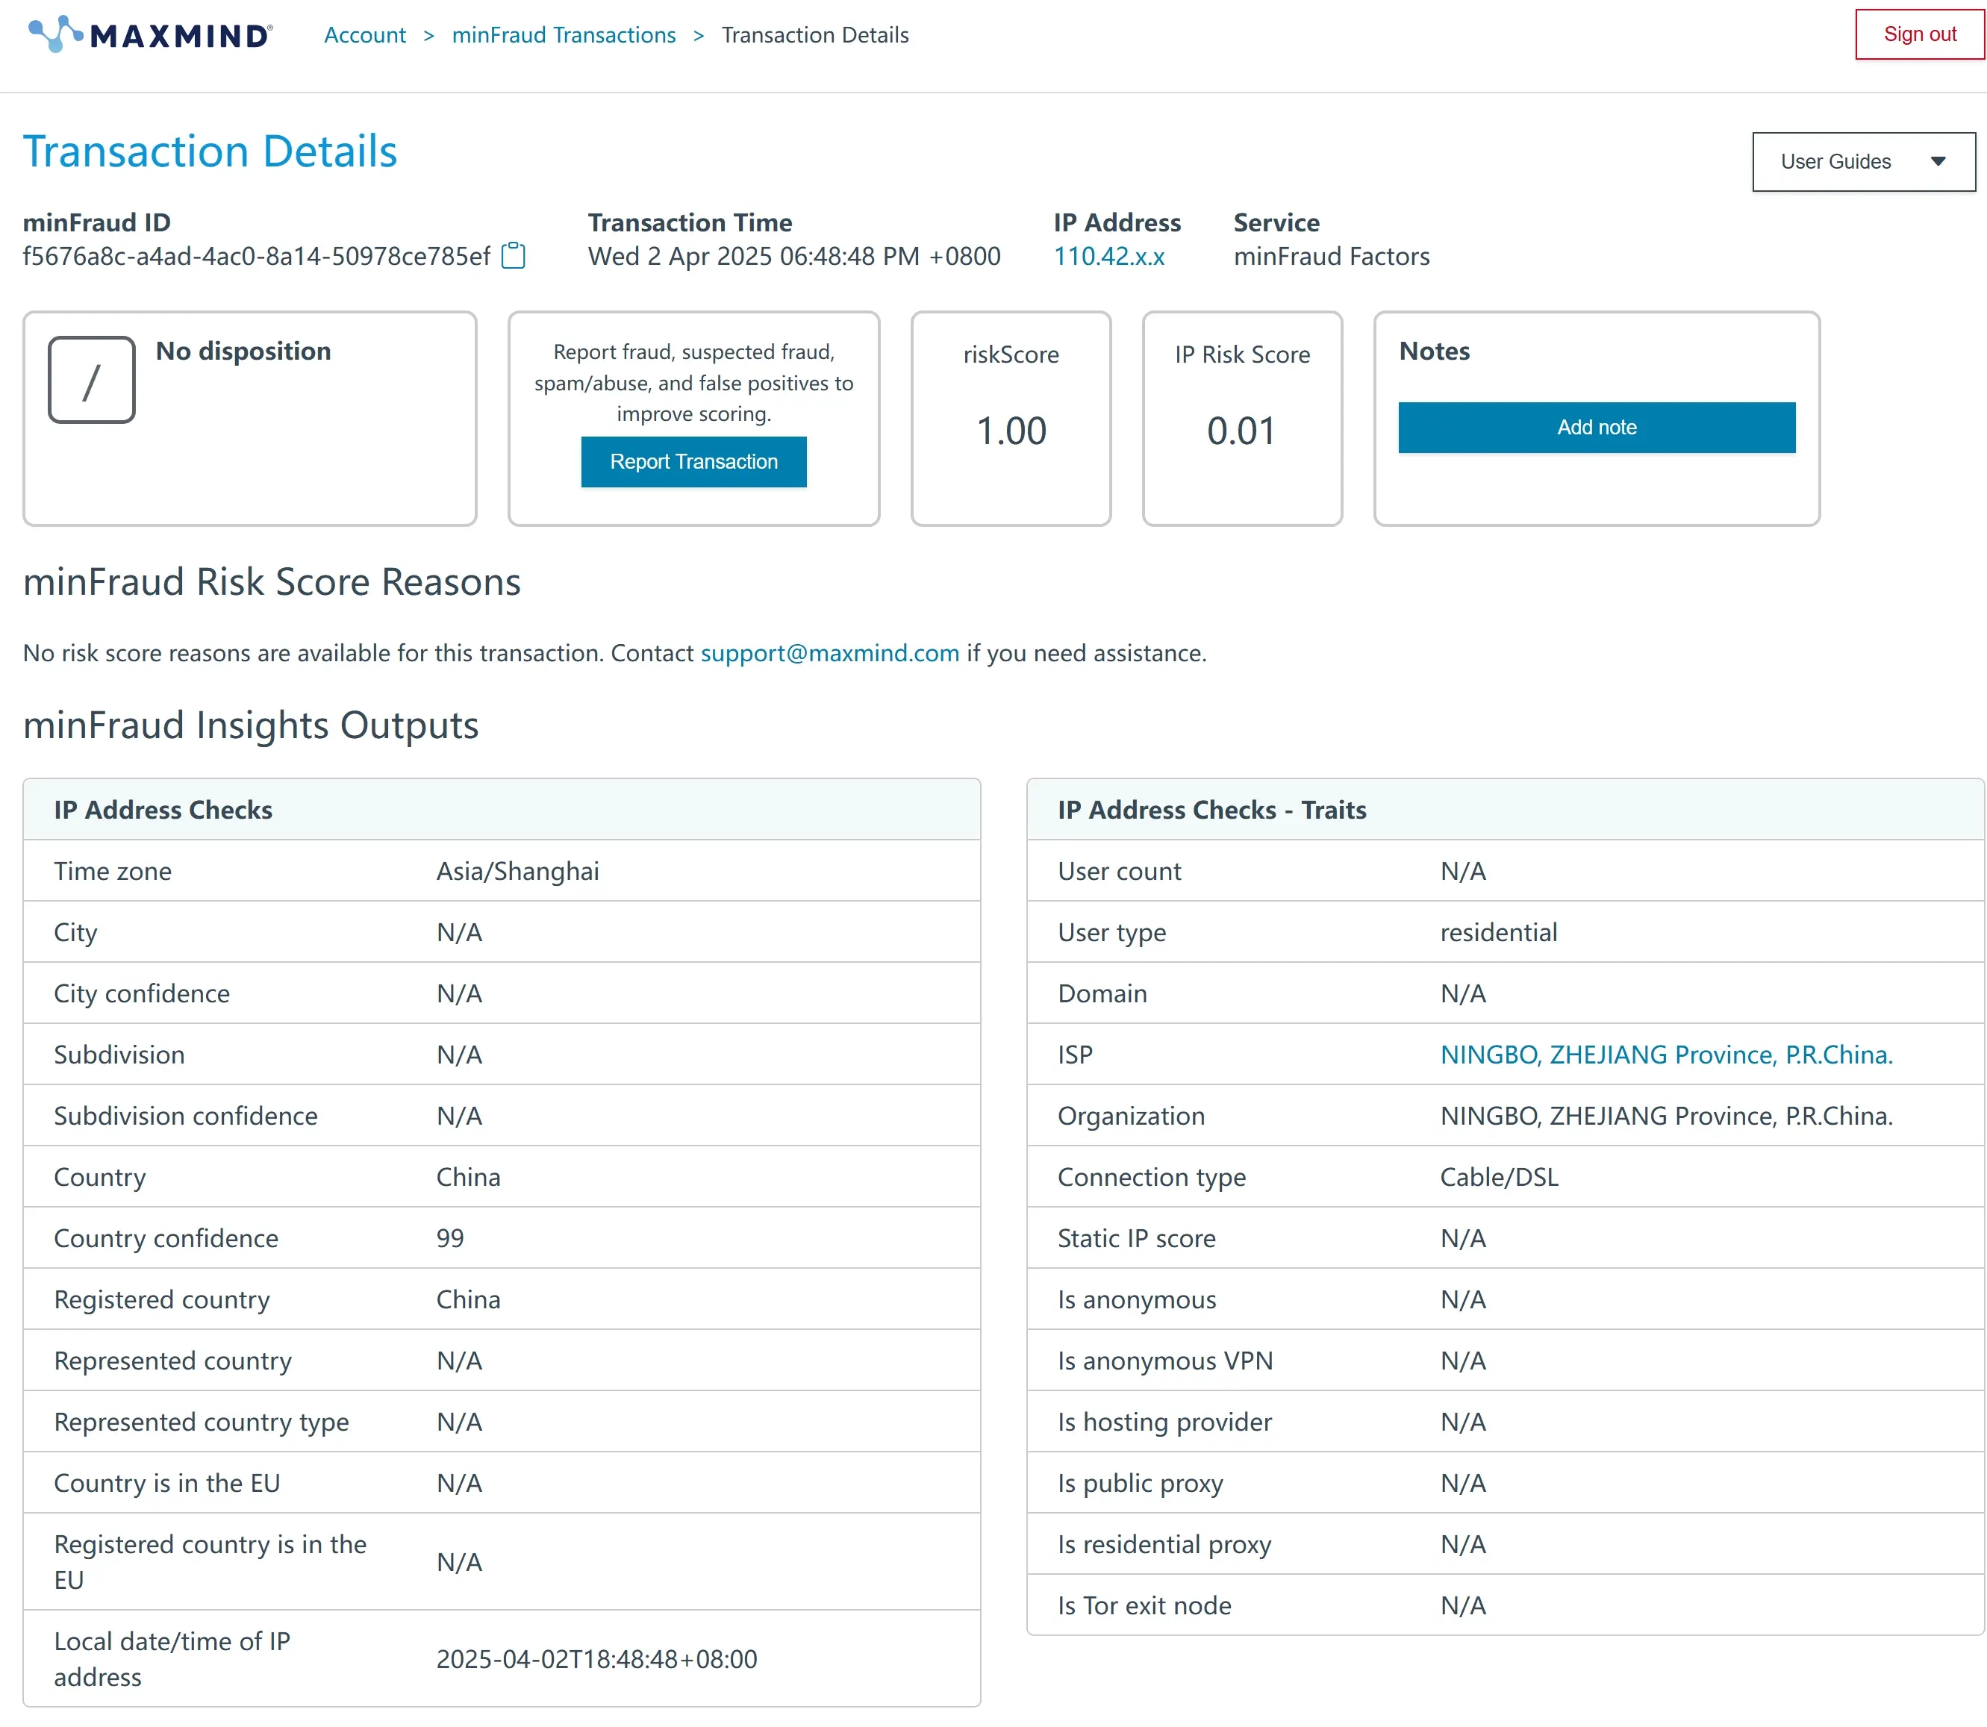Click the MaxMind logo
Screen dimensions: 1987x1727
(150, 34)
